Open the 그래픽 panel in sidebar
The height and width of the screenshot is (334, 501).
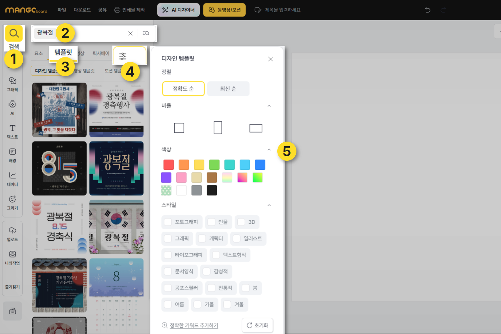coord(13,84)
